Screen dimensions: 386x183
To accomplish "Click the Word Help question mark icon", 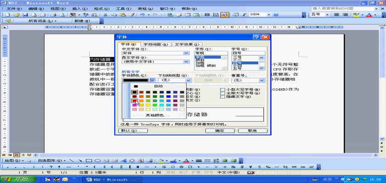I will click(276, 15).
